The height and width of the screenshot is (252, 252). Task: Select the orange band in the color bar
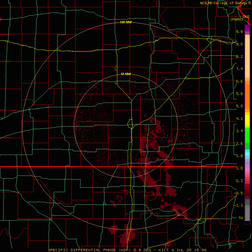tap(247, 97)
